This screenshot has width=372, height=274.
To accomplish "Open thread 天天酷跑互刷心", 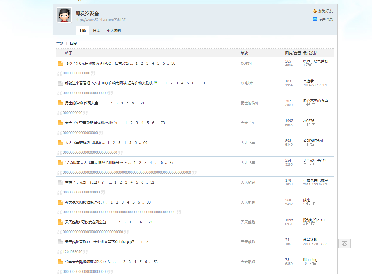I will pos(100,242).
